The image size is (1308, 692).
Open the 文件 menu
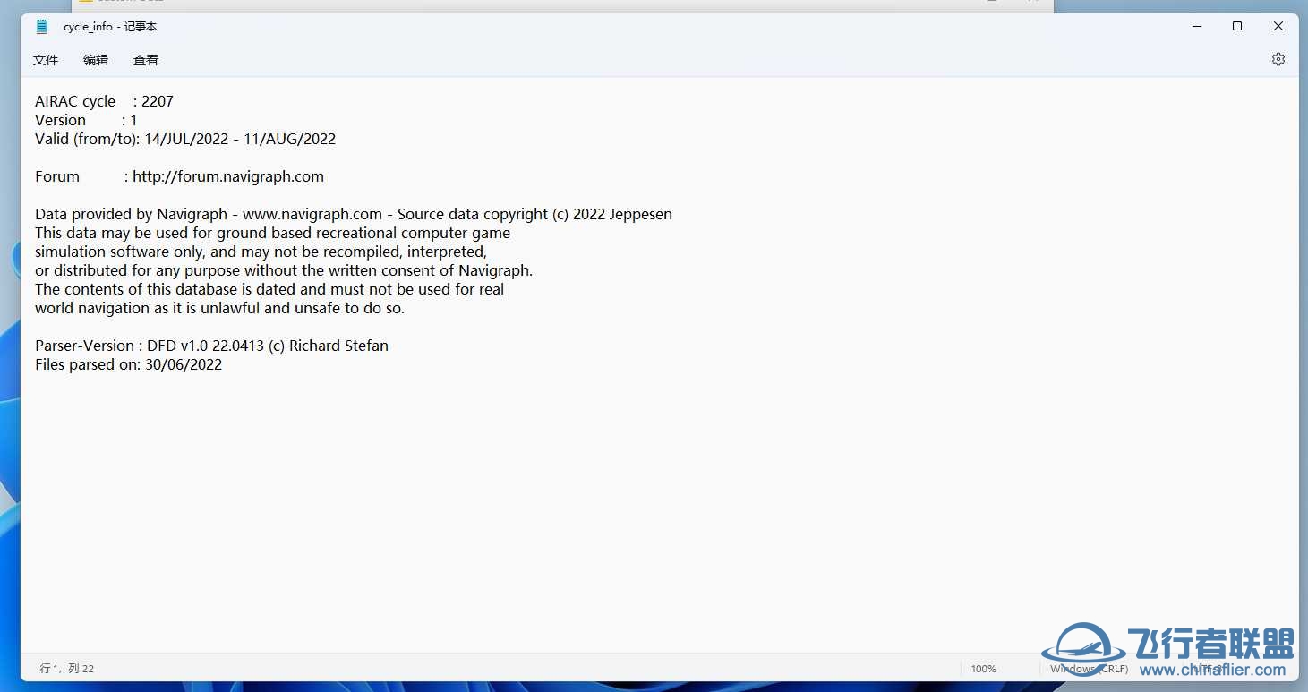[46, 60]
